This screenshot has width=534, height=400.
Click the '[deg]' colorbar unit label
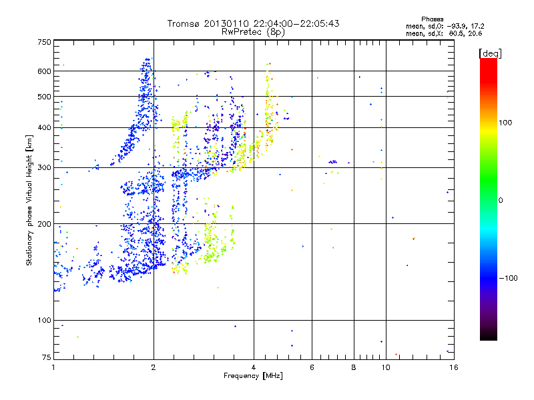[x=490, y=53]
